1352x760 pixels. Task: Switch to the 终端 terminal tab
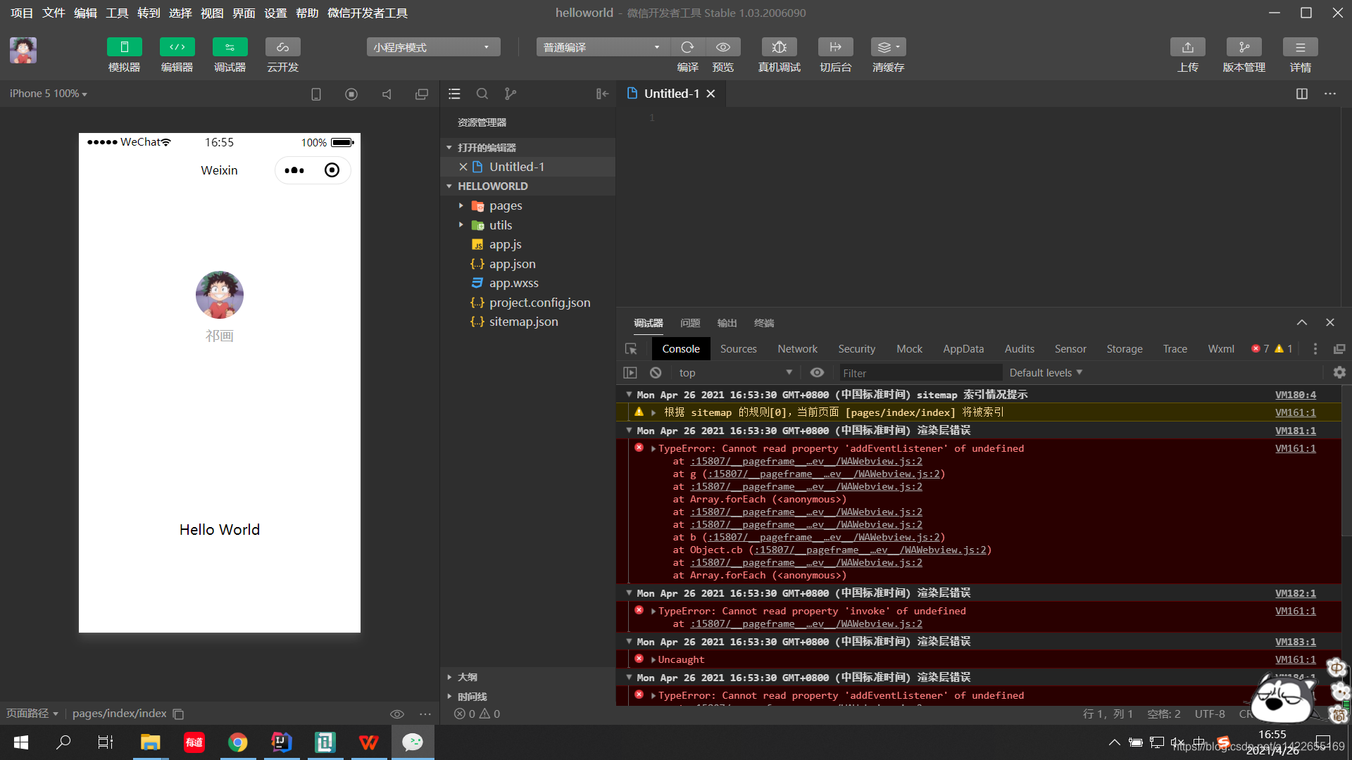point(764,323)
